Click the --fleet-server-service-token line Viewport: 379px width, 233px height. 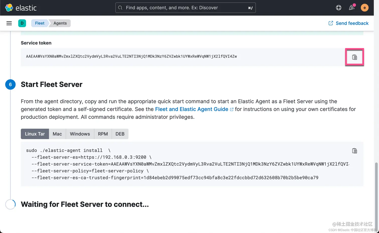tap(191, 164)
